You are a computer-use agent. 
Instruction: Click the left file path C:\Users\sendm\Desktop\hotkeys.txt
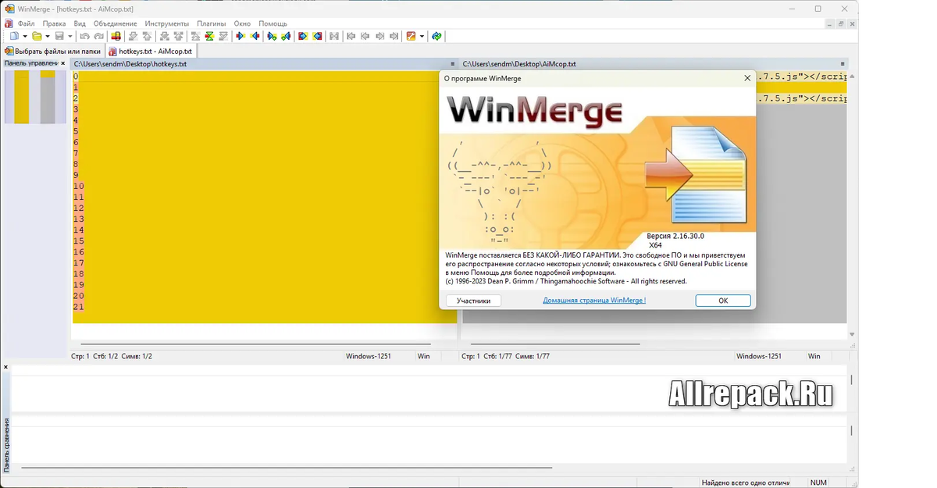pyautogui.click(x=130, y=64)
